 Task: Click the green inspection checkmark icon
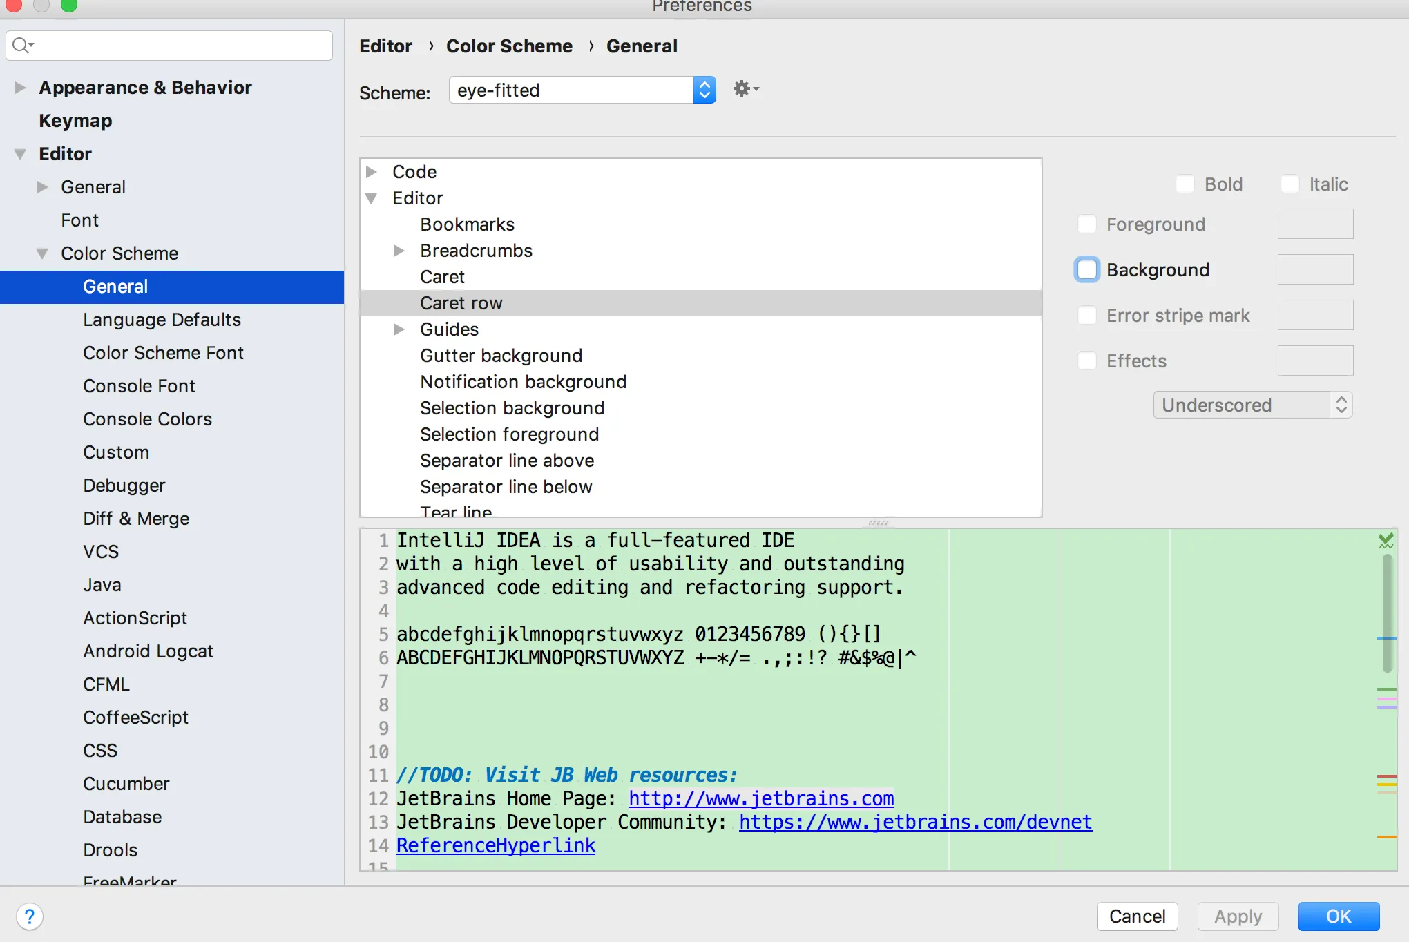click(x=1386, y=540)
